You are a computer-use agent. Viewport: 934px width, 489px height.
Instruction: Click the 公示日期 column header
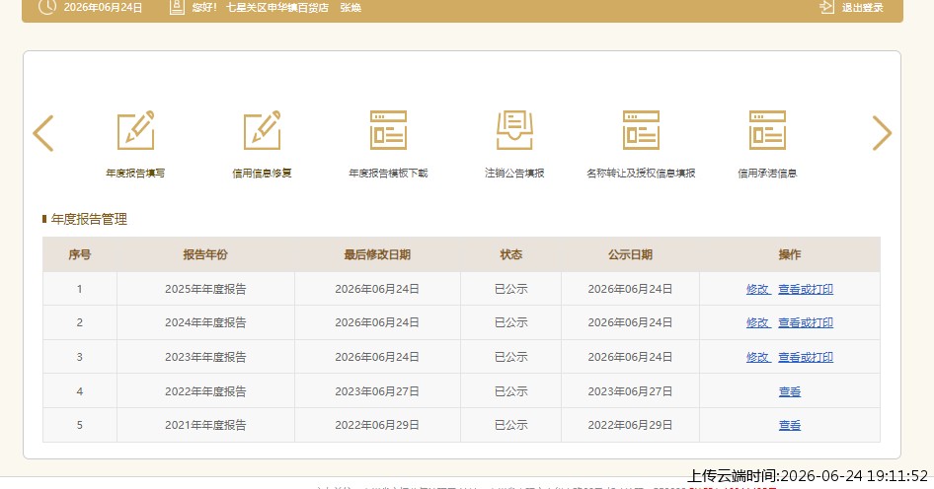630,254
